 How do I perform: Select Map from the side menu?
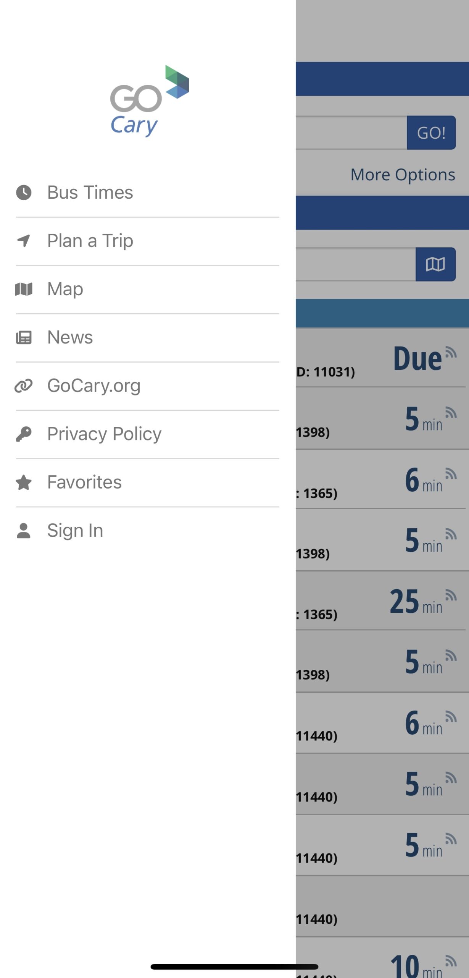[x=147, y=289]
